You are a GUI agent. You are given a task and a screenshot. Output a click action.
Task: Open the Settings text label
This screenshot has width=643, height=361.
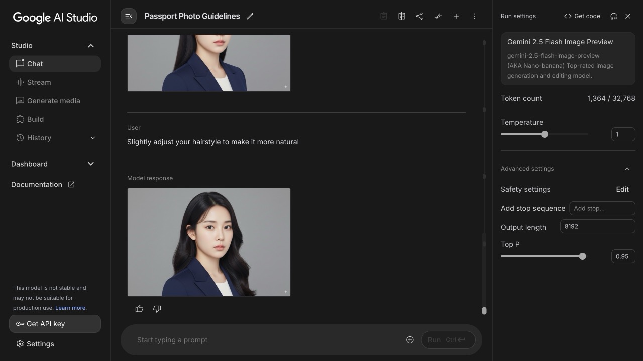[x=40, y=344]
